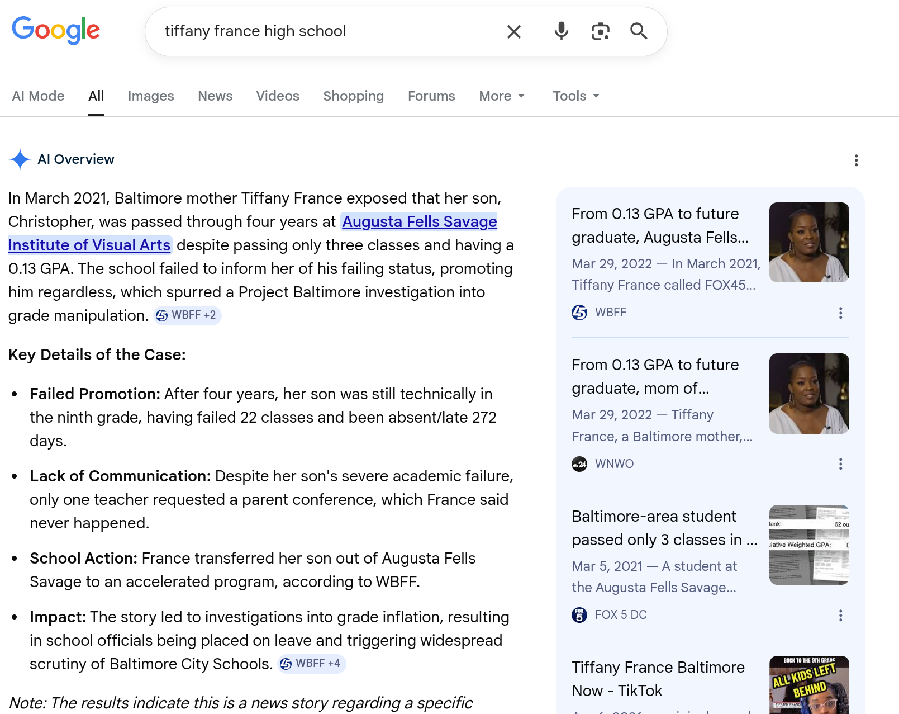Screen dimensions: 899x714
Task: Click the 'School Action:' bullet label
Action: coord(83,559)
